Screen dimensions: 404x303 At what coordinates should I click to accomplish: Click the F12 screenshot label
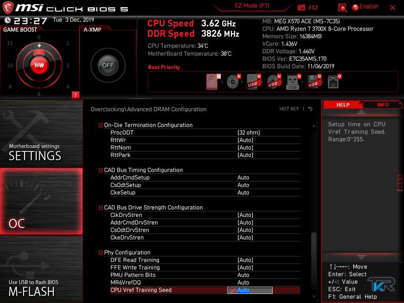pos(313,7)
